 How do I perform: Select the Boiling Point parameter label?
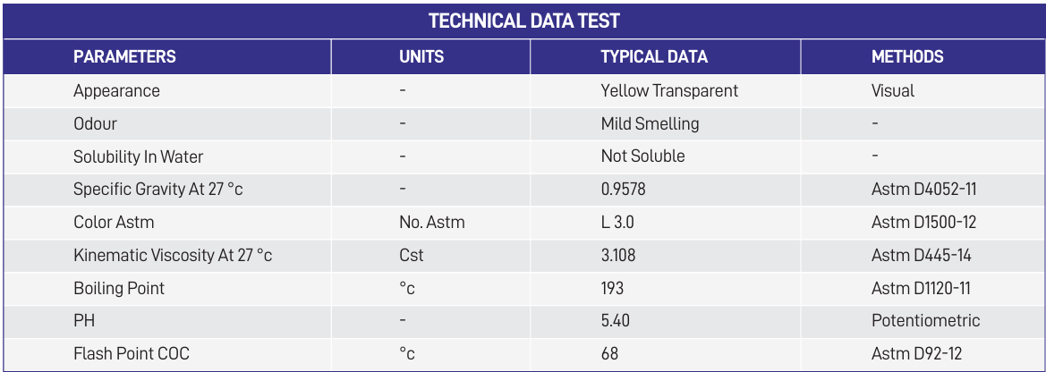(x=119, y=288)
